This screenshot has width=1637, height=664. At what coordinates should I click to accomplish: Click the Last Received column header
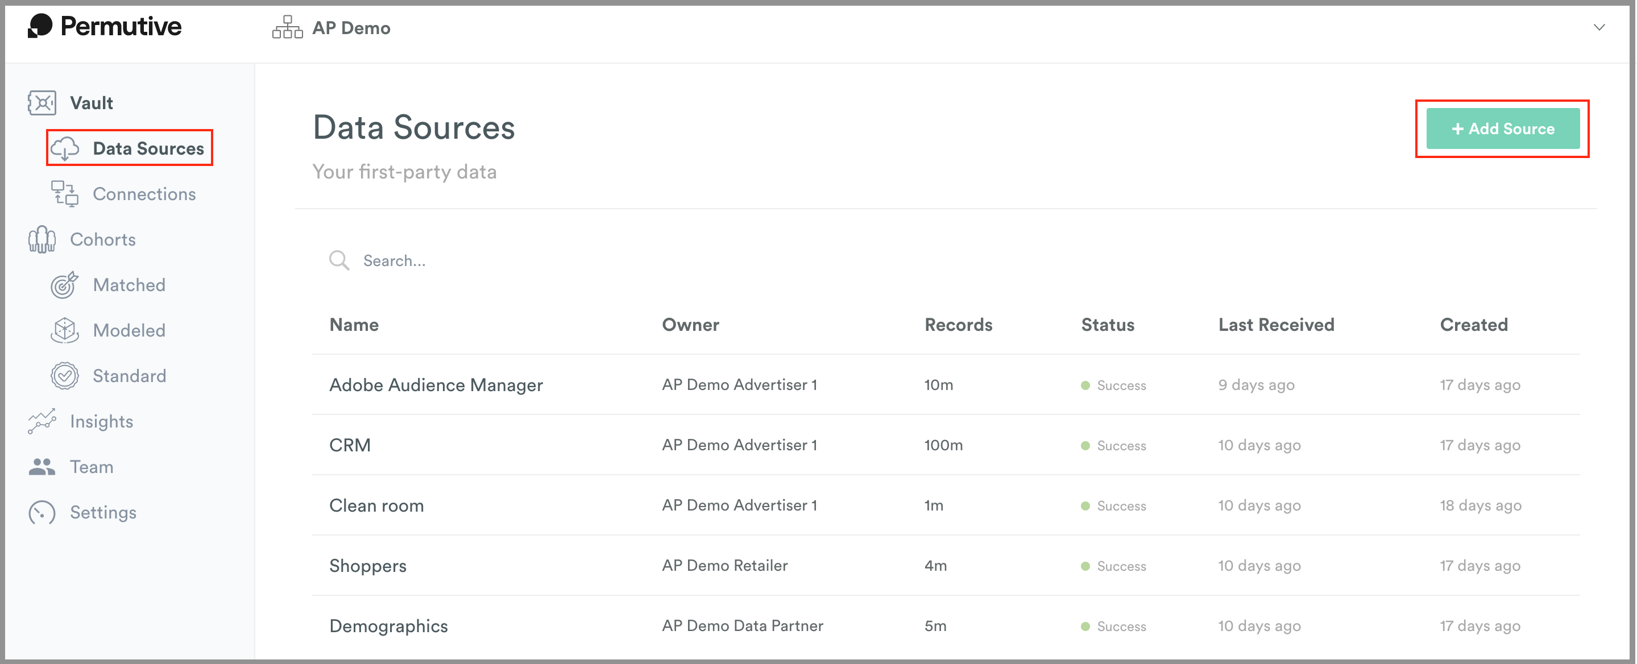click(1276, 325)
